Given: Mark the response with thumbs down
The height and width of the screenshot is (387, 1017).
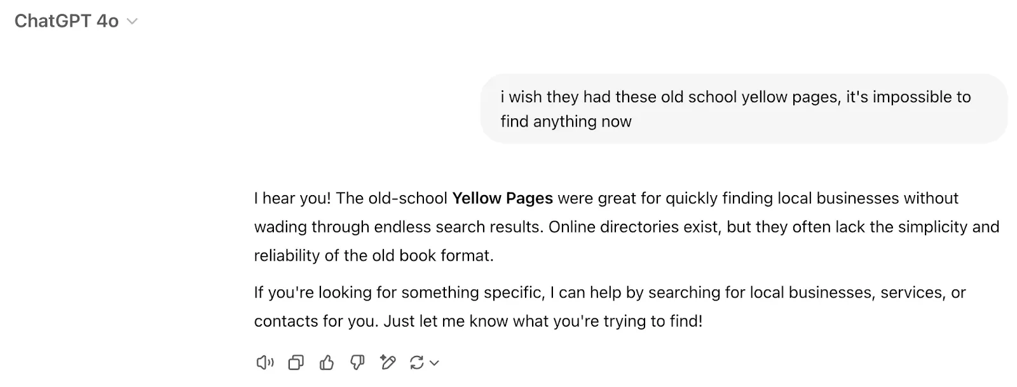Looking at the screenshot, I should (357, 363).
